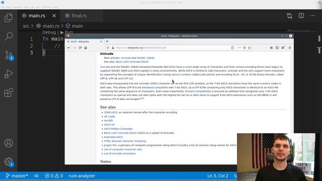322x181 pixels.
Task: Toggle Firefox sidebar icon
Action: pos(277,48)
